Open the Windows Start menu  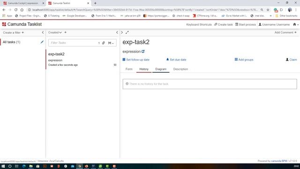3,166
